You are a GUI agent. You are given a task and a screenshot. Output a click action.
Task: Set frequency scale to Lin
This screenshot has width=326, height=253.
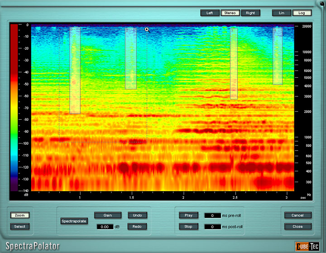282,13
